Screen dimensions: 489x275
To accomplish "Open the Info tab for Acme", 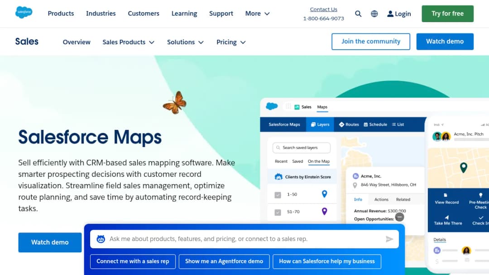I will 358,199.
